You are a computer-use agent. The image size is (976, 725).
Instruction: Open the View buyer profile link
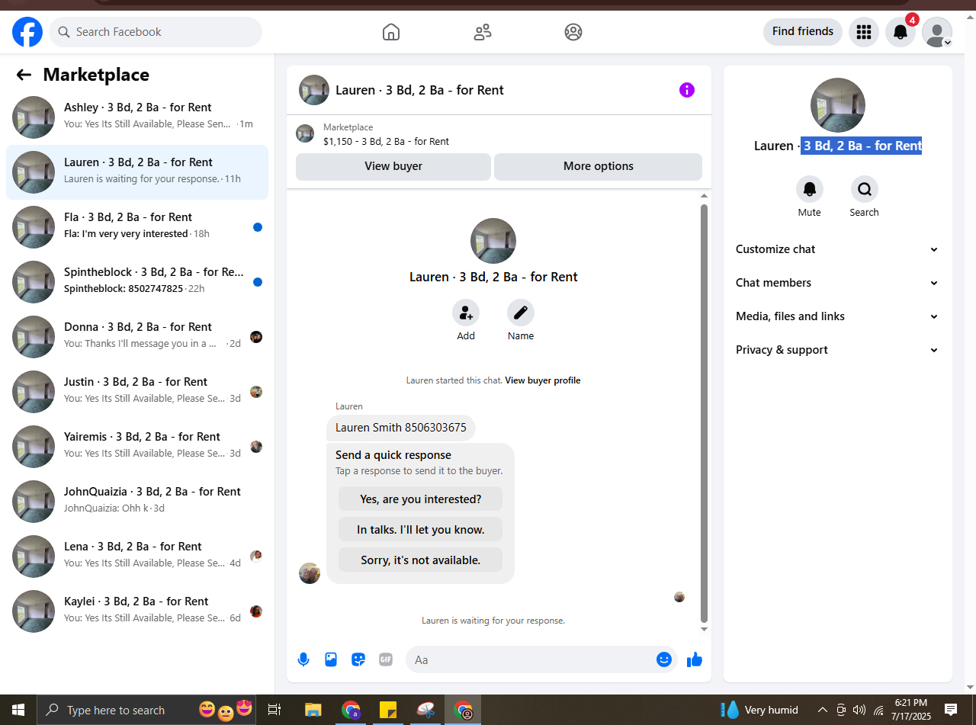(543, 380)
